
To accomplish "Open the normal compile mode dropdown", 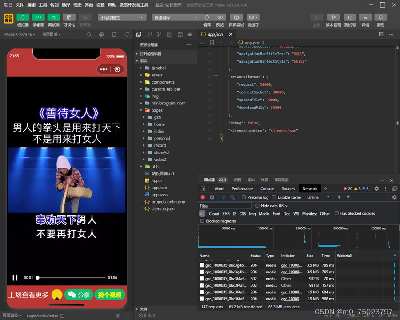I will click(x=176, y=17).
